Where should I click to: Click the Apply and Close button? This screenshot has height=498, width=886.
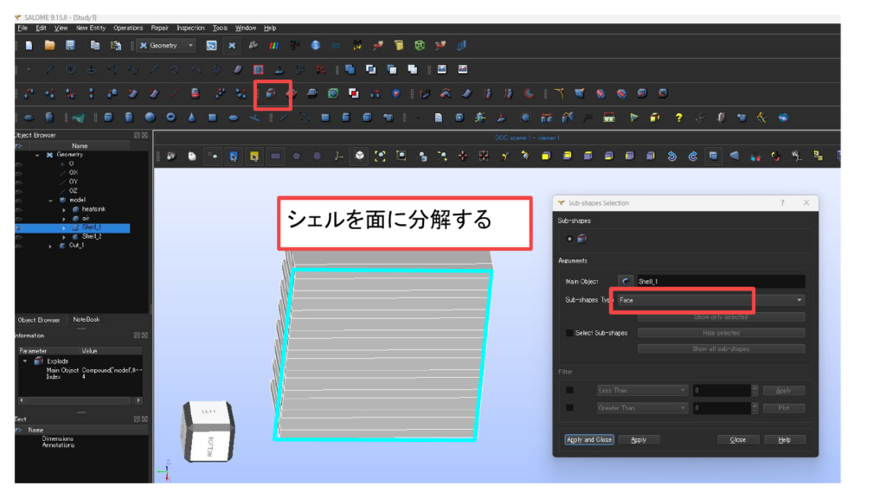pyautogui.click(x=588, y=439)
